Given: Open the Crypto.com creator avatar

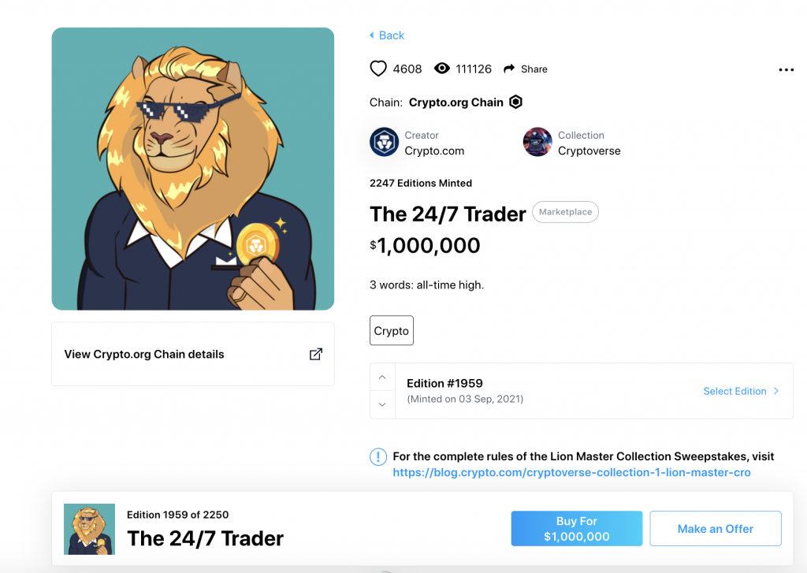Looking at the screenshot, I should (384, 142).
